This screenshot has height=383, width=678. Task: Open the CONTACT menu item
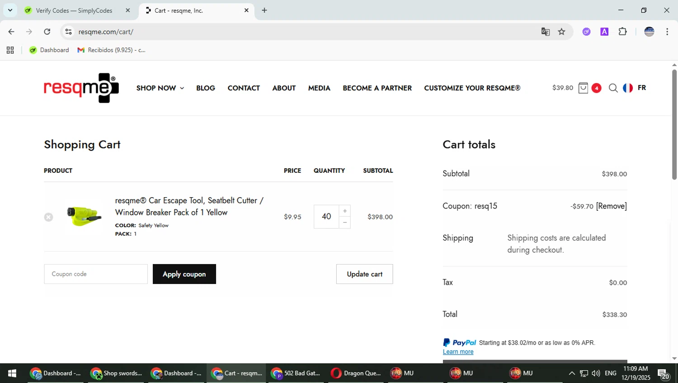(244, 88)
